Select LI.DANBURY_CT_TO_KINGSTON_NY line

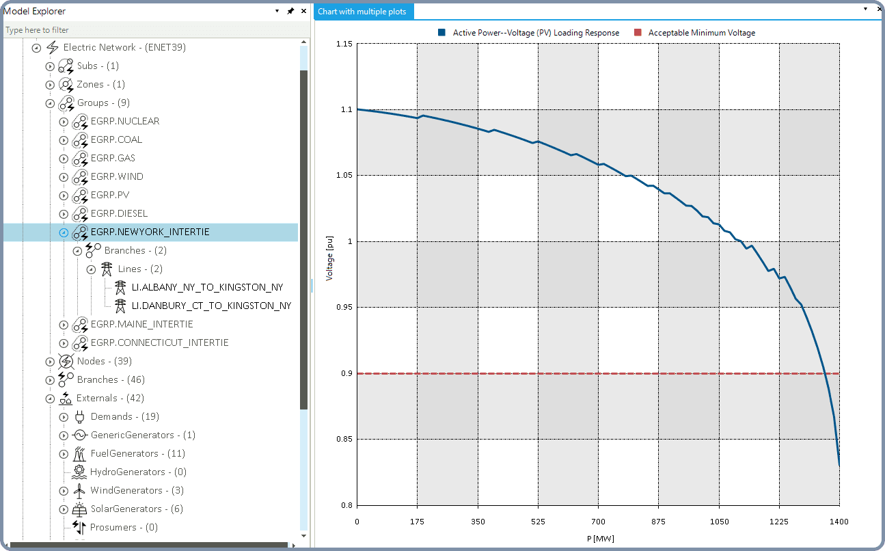211,306
